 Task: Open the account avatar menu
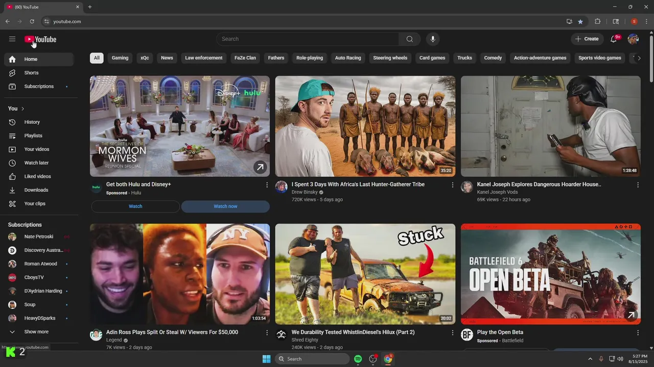coord(633,39)
